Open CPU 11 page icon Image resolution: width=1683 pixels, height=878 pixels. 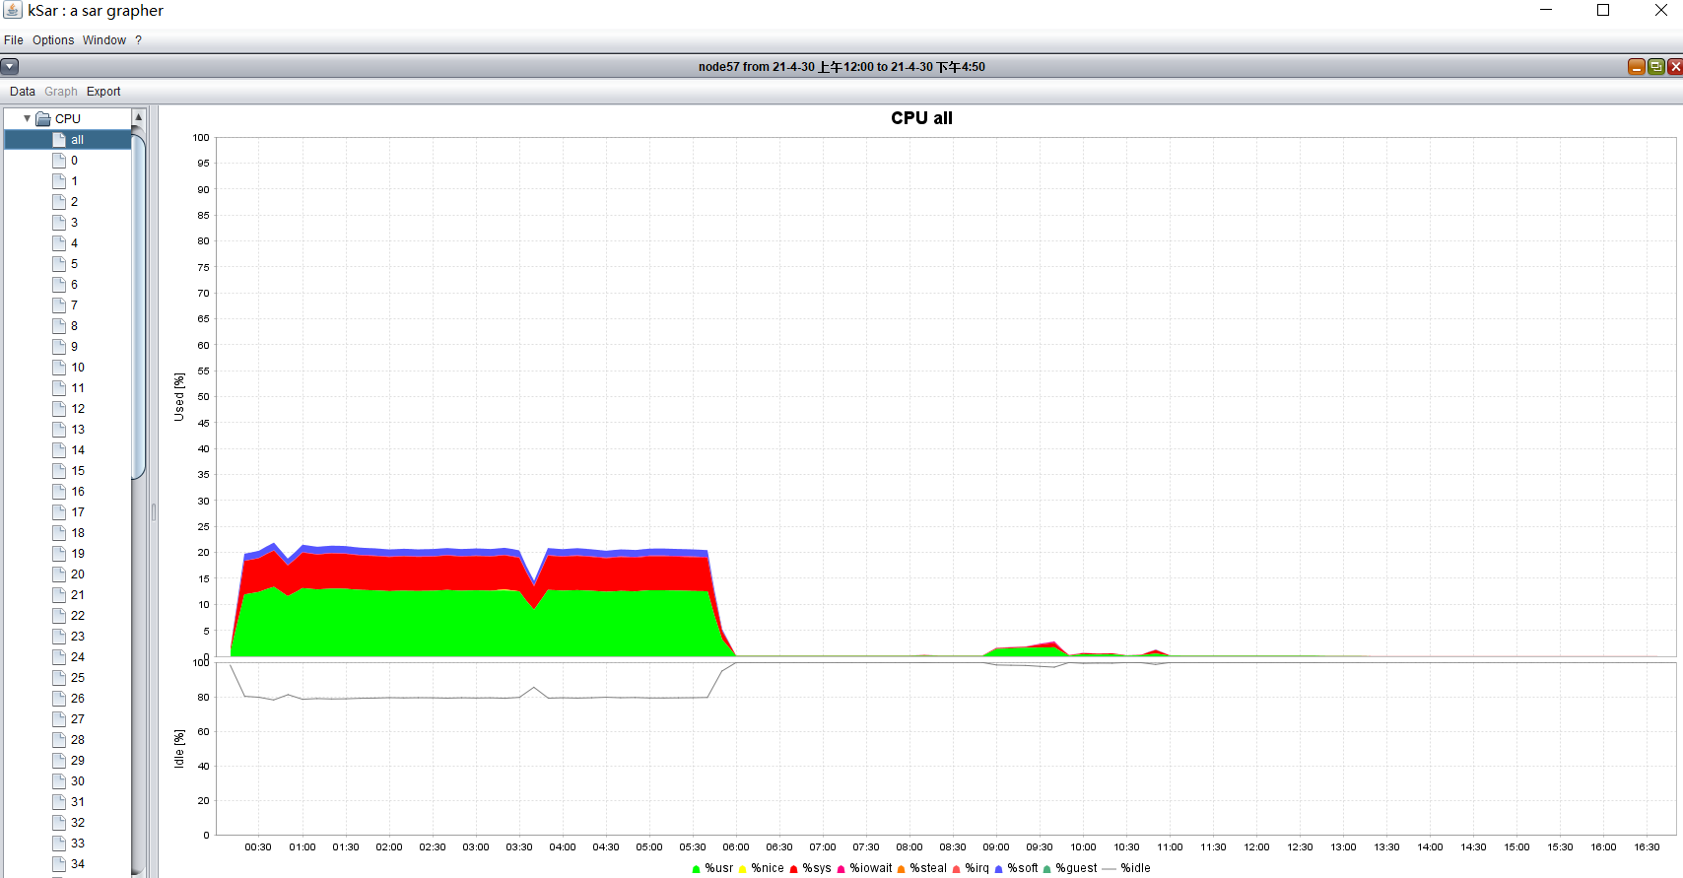click(59, 387)
